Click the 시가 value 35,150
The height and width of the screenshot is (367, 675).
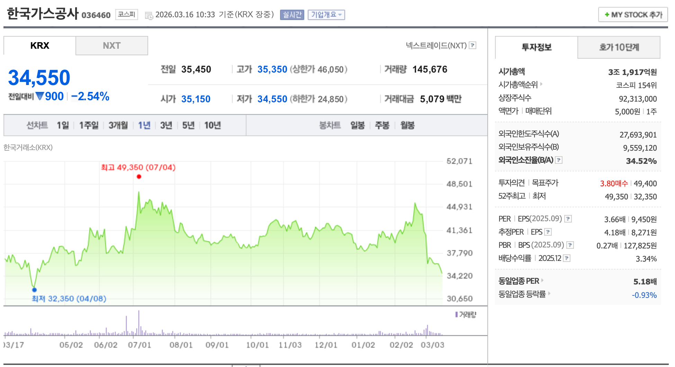point(196,99)
